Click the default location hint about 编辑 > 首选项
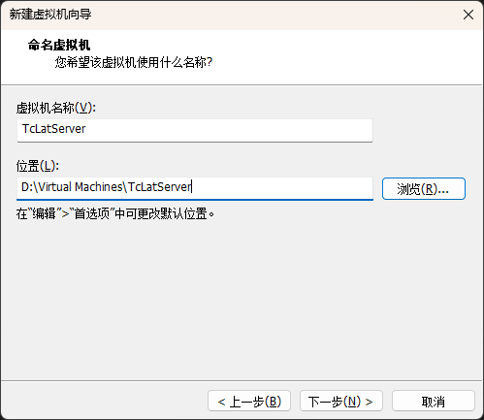484x420 pixels. coord(115,213)
